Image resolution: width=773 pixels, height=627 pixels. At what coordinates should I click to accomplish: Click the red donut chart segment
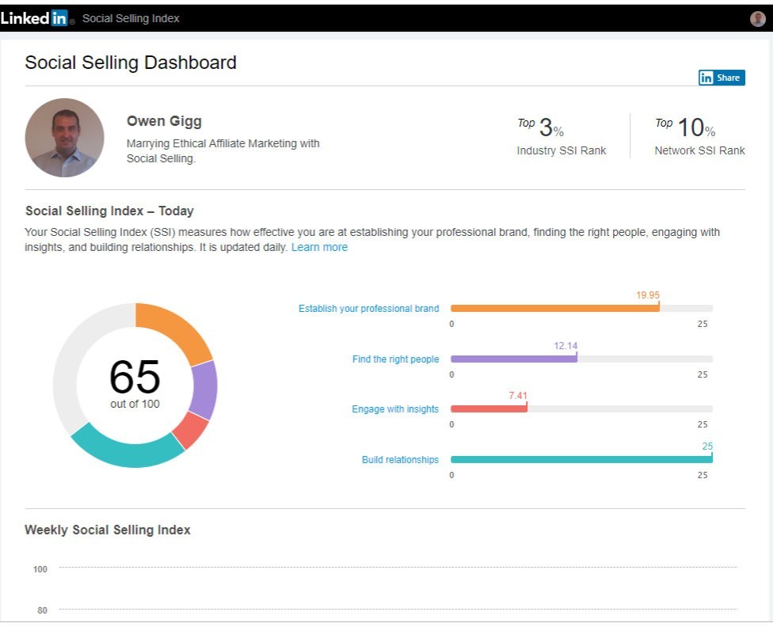[x=192, y=429]
